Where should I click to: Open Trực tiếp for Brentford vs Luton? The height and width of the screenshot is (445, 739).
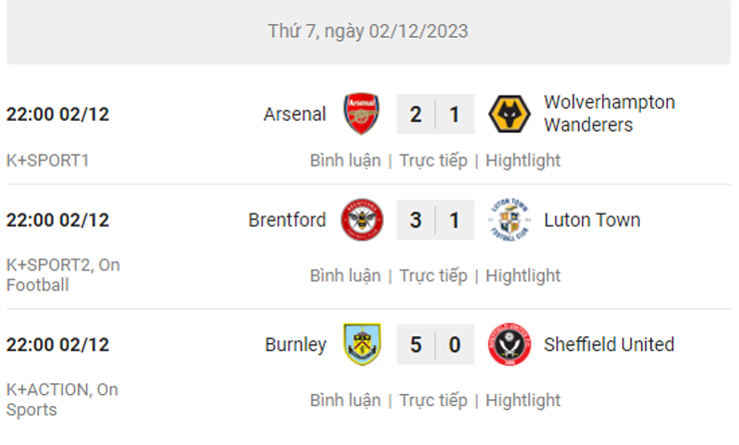(433, 276)
